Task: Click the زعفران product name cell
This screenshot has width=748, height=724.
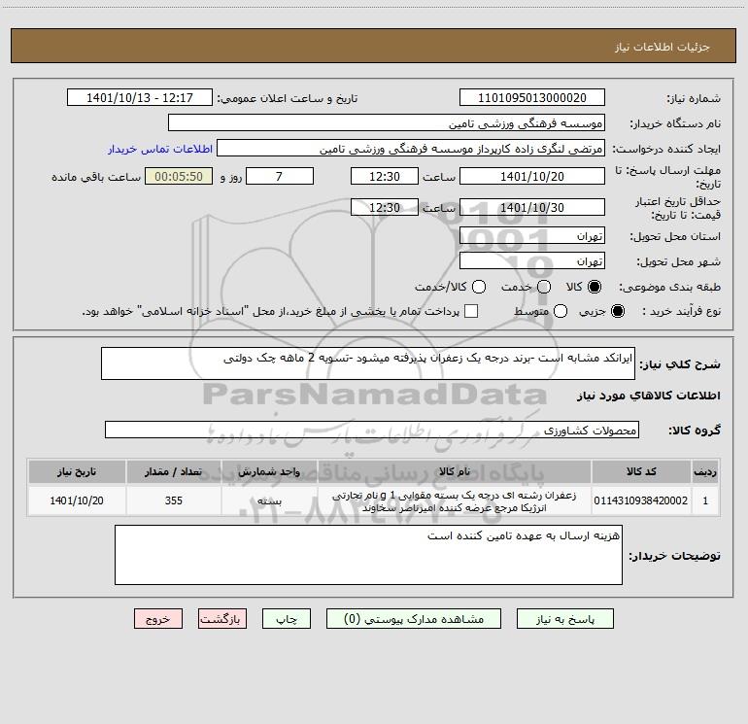Action: point(455,500)
